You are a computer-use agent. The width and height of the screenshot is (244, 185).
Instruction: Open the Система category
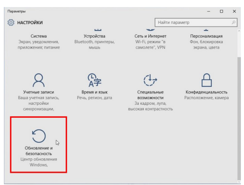coord(39,36)
